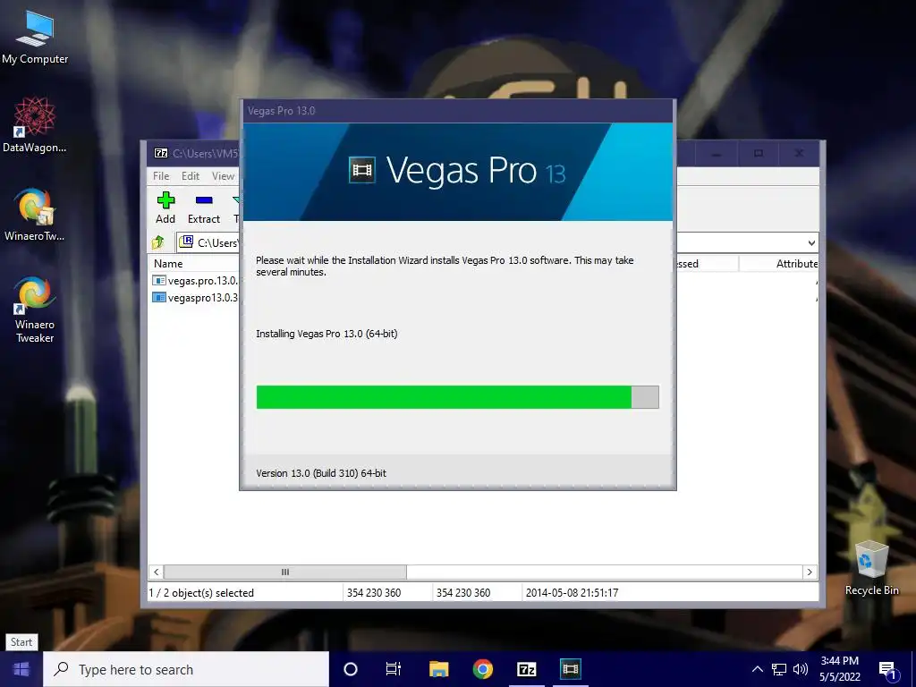This screenshot has height=687, width=916.
Task: Open the Windows Start menu
Action: (21, 669)
